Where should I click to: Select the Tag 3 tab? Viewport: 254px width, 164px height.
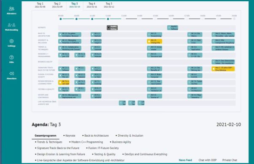click(75, 5)
